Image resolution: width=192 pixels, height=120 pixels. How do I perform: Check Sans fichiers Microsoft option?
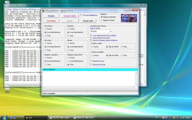point(91,38)
